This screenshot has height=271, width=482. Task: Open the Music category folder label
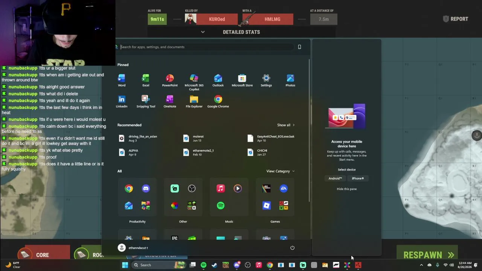point(229,222)
